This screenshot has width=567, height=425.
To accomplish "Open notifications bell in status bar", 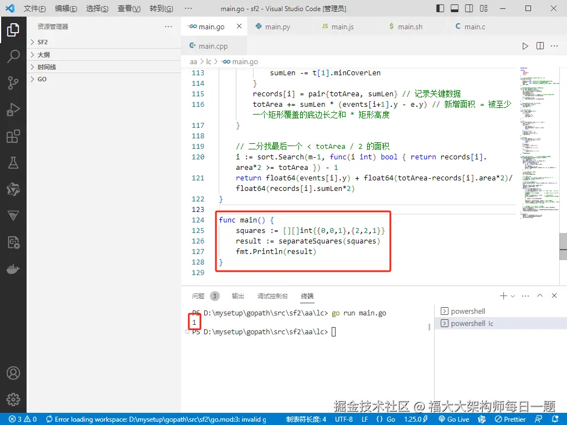I will pyautogui.click(x=555, y=419).
